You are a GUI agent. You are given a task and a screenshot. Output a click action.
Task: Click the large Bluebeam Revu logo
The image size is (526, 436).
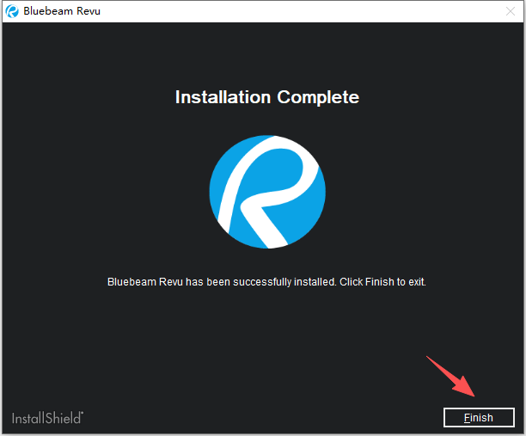pos(267,192)
